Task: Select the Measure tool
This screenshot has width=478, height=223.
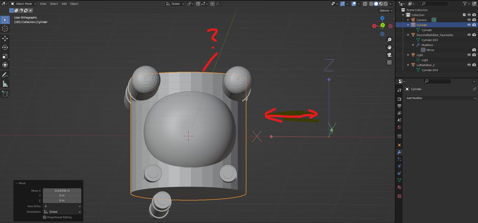Action: (5, 84)
